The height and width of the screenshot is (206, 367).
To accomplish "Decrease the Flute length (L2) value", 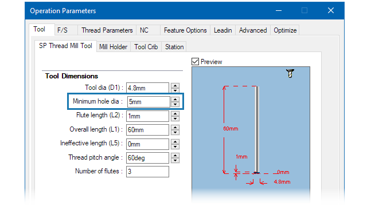I will pyautogui.click(x=175, y=118).
